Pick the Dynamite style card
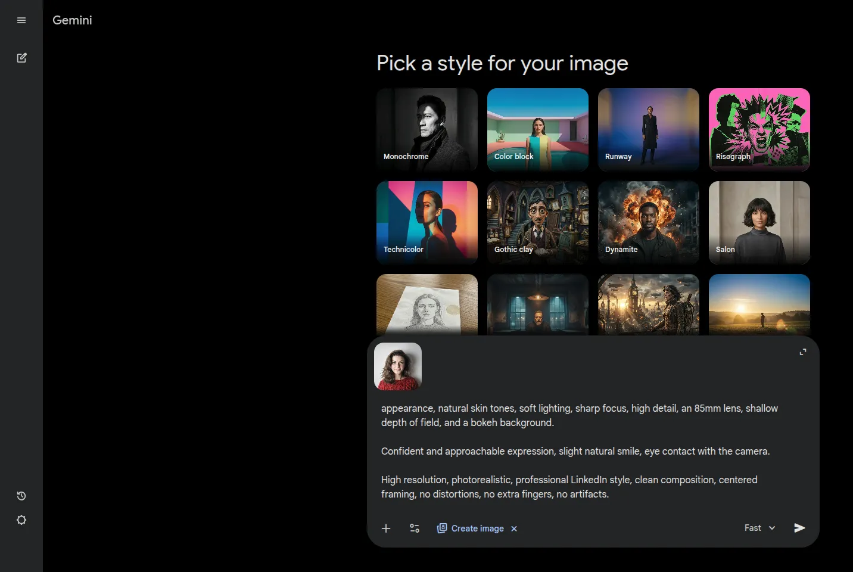Screen dimensions: 853x572 pyautogui.click(x=649, y=223)
